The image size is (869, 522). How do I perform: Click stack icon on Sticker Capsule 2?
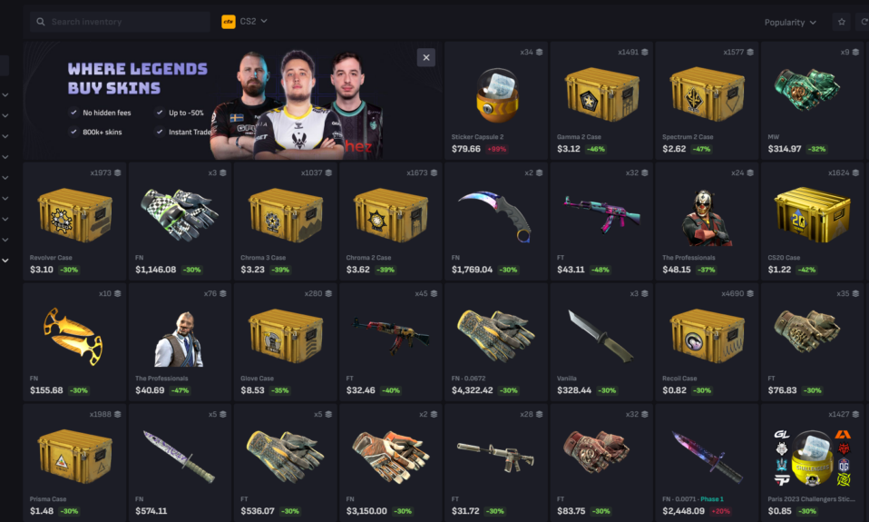[x=539, y=52]
